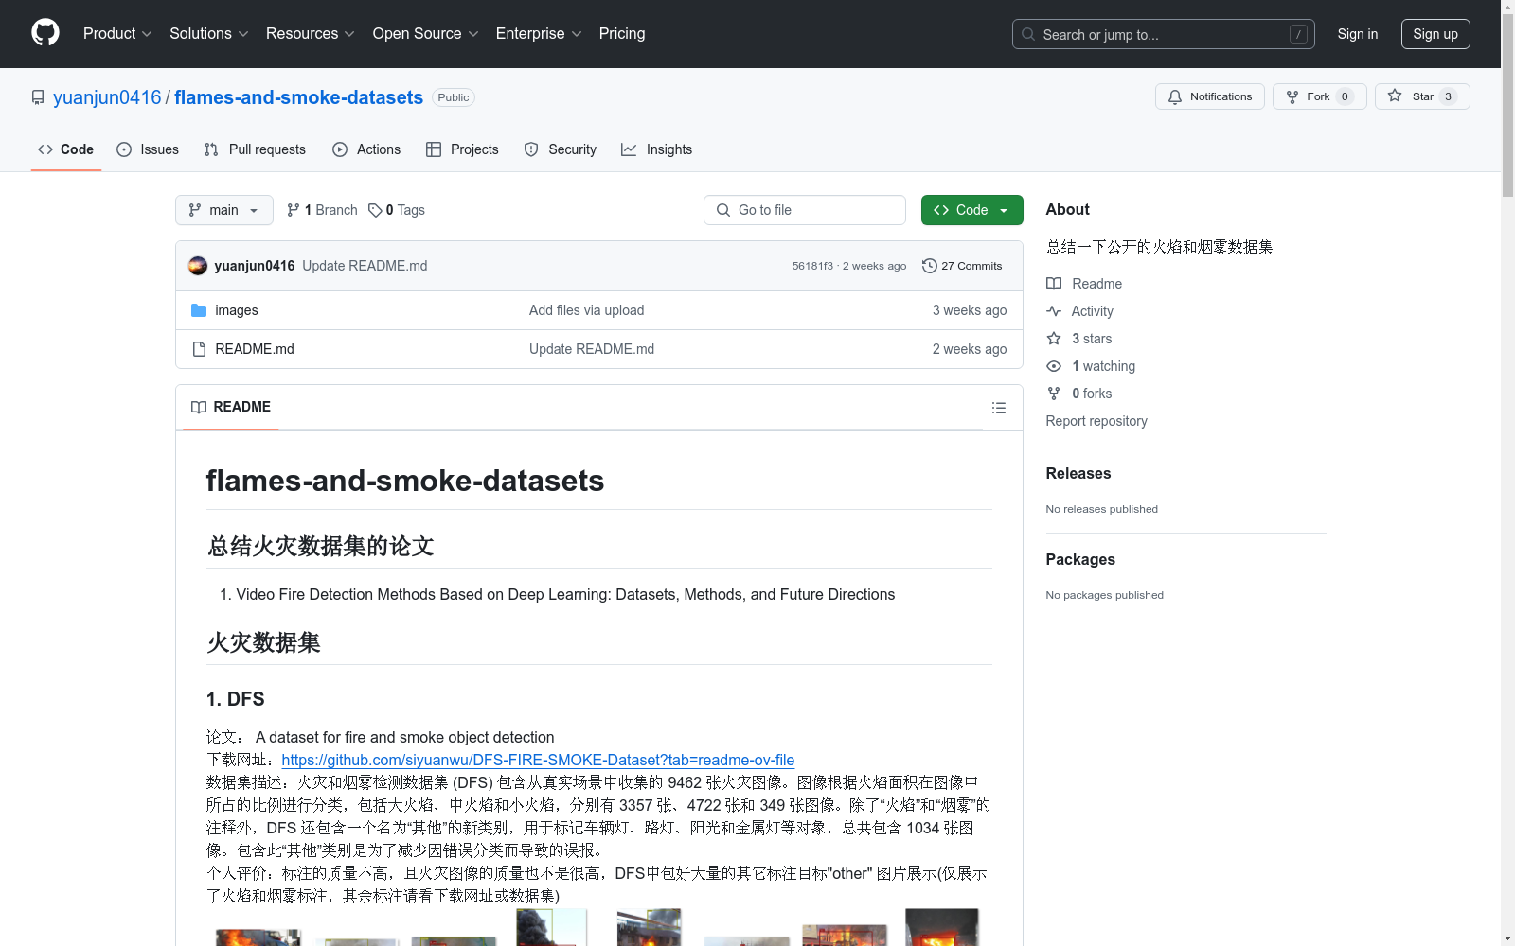View the 0 Tags list

397,210
